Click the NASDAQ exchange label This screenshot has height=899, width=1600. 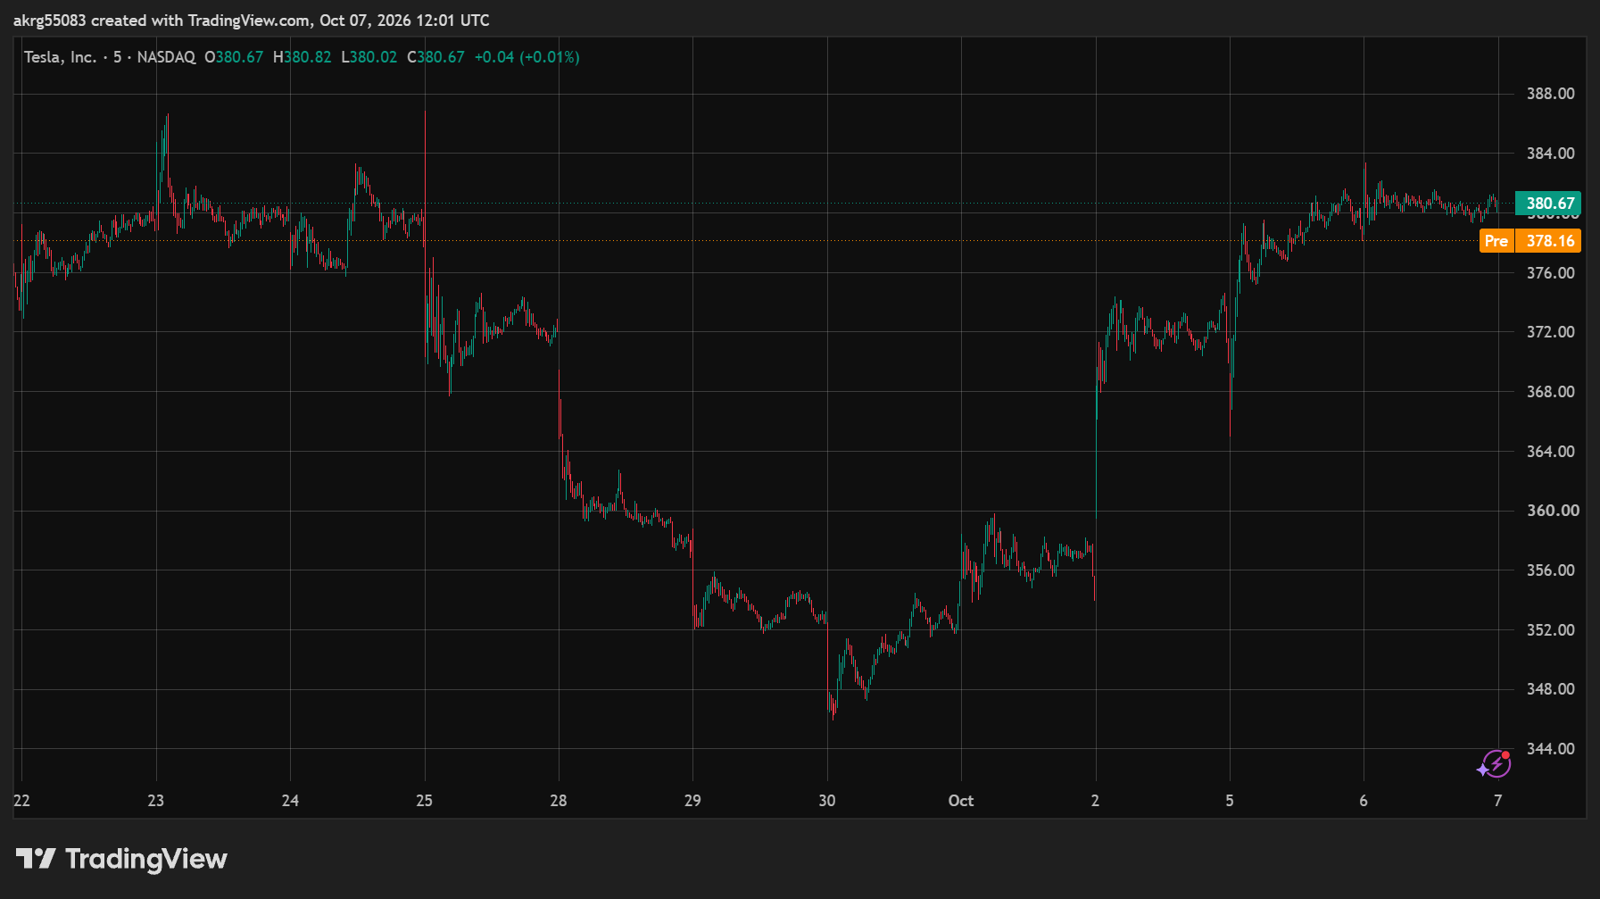[166, 57]
